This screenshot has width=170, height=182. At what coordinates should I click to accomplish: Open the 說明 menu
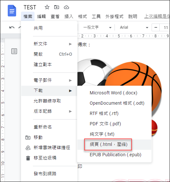133,16
